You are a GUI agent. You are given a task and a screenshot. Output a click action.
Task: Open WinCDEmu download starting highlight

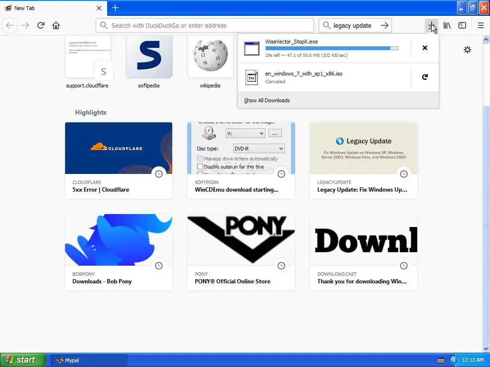[241, 161]
